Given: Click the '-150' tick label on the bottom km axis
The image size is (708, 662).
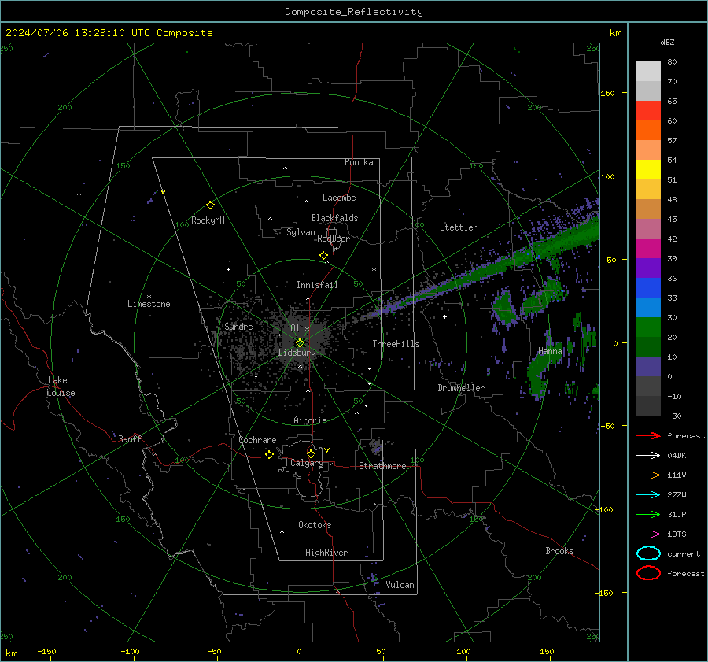Looking at the screenshot, I should click(x=46, y=651).
